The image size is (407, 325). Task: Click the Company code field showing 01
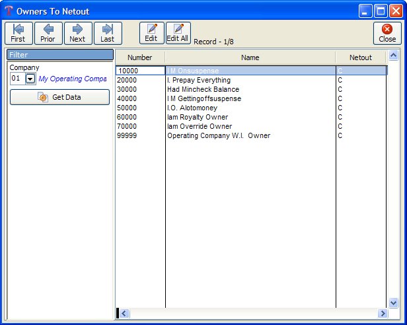[17, 79]
